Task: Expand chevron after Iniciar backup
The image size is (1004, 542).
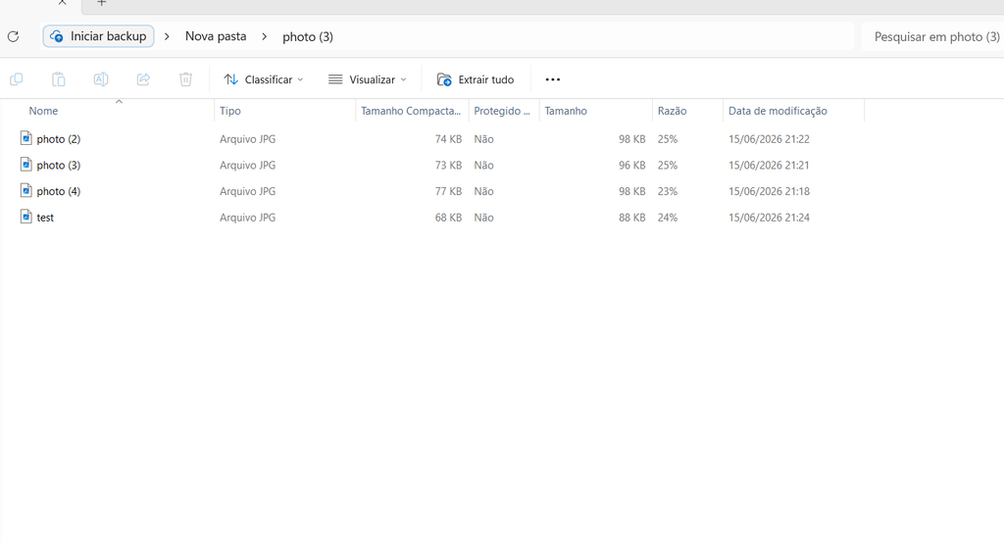Action: [167, 36]
